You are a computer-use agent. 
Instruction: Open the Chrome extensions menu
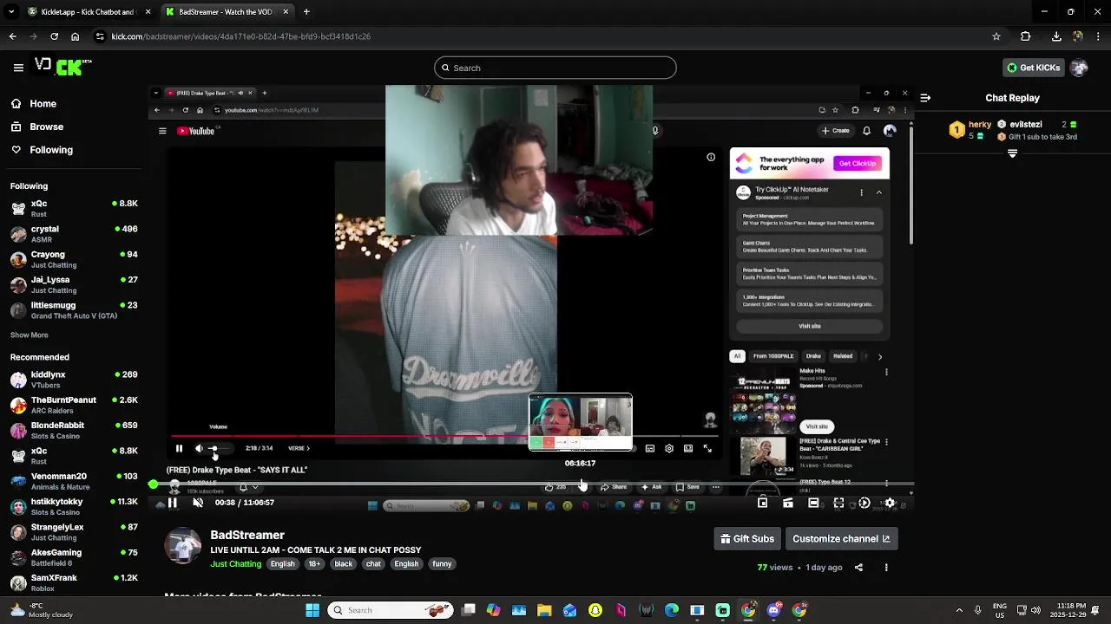tap(1025, 36)
